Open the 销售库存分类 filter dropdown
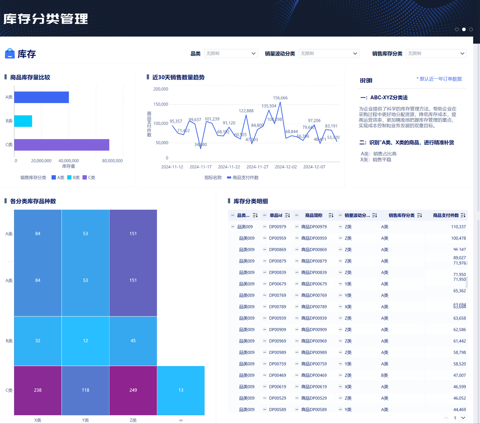Viewport: 480px width, 424px height. click(x=436, y=54)
